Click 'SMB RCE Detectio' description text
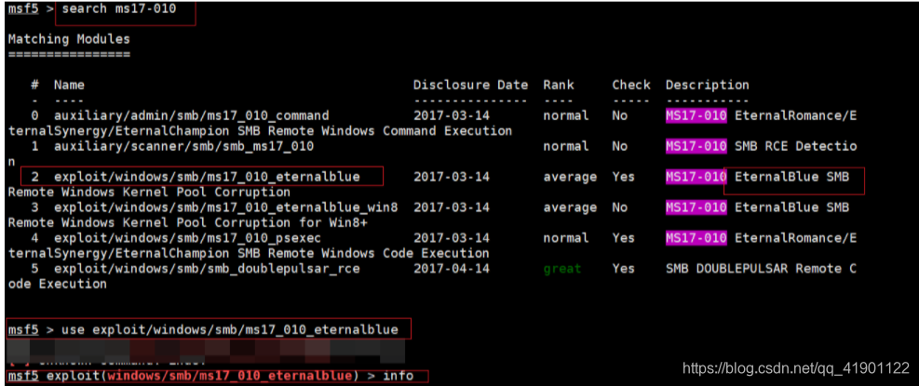Viewport: 919px width, 386px height. point(795,146)
